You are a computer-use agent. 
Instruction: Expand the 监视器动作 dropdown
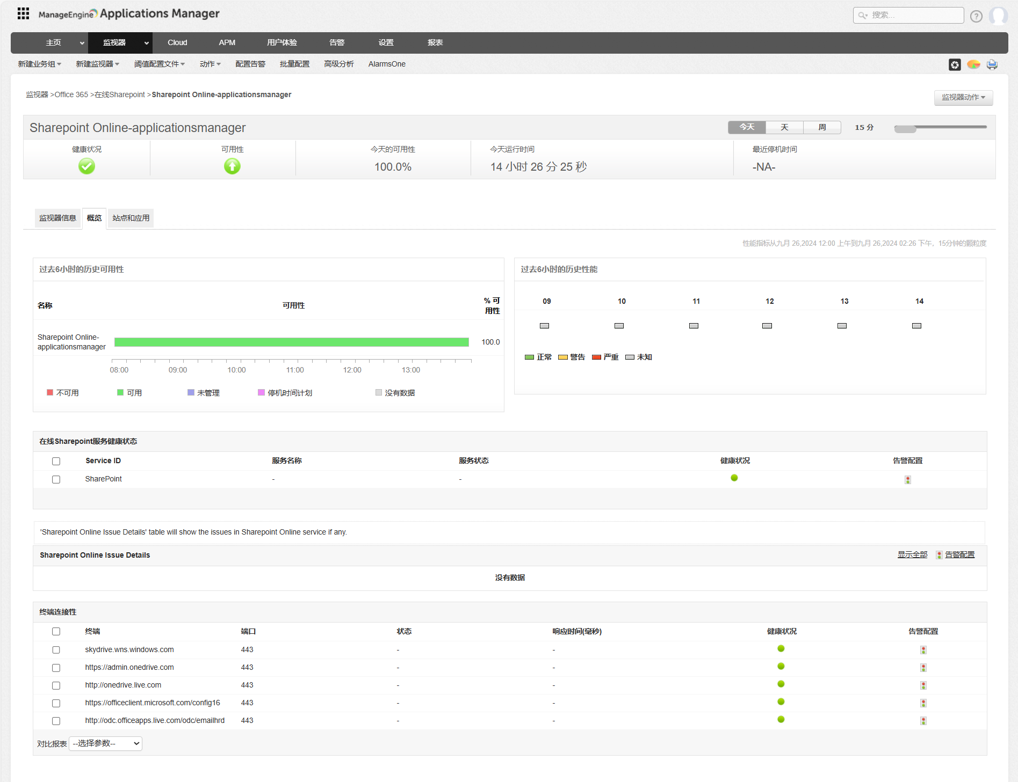point(963,98)
